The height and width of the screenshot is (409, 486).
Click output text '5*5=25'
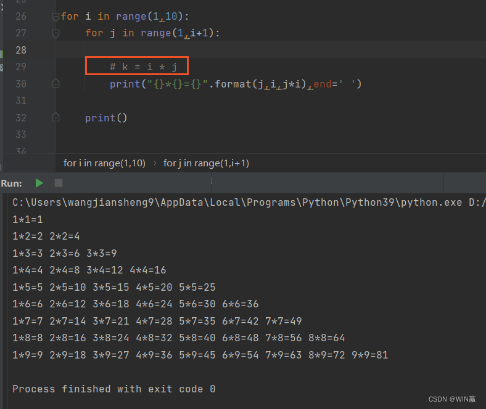coord(197,287)
